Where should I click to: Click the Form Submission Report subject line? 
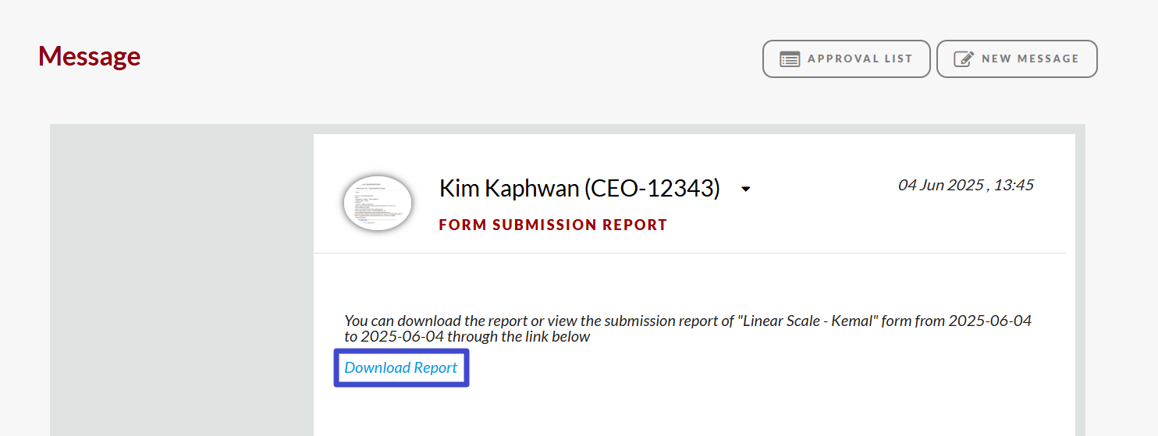point(553,225)
